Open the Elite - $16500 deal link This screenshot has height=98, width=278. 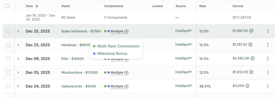(x=72, y=59)
